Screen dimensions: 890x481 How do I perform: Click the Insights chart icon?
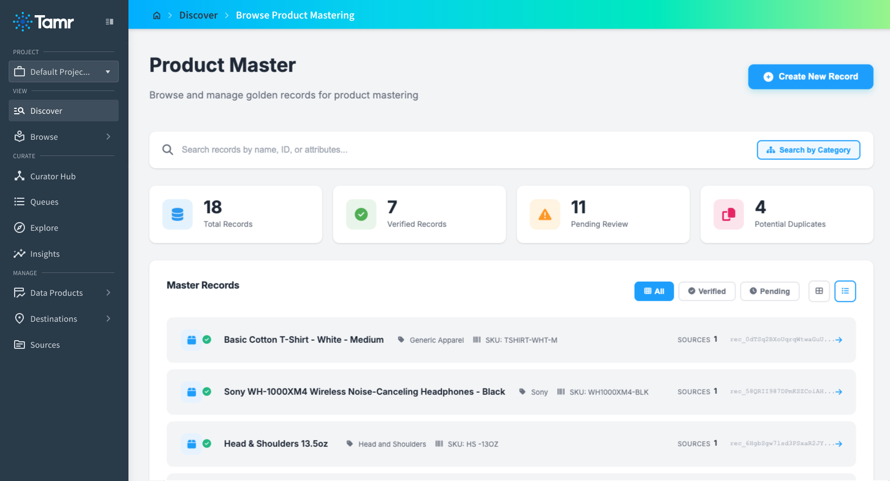(x=20, y=253)
